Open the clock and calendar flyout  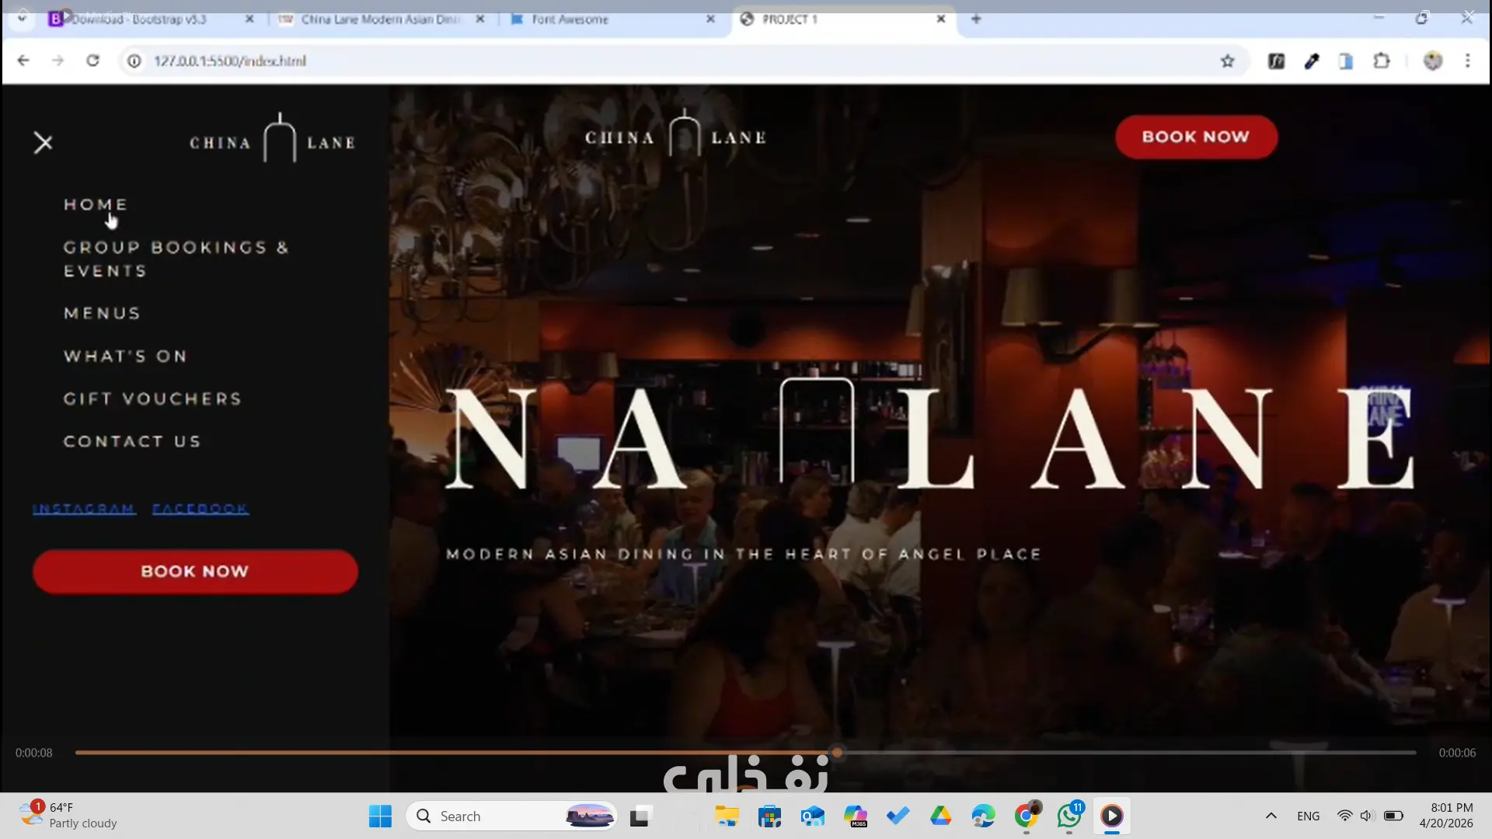pos(1446,816)
